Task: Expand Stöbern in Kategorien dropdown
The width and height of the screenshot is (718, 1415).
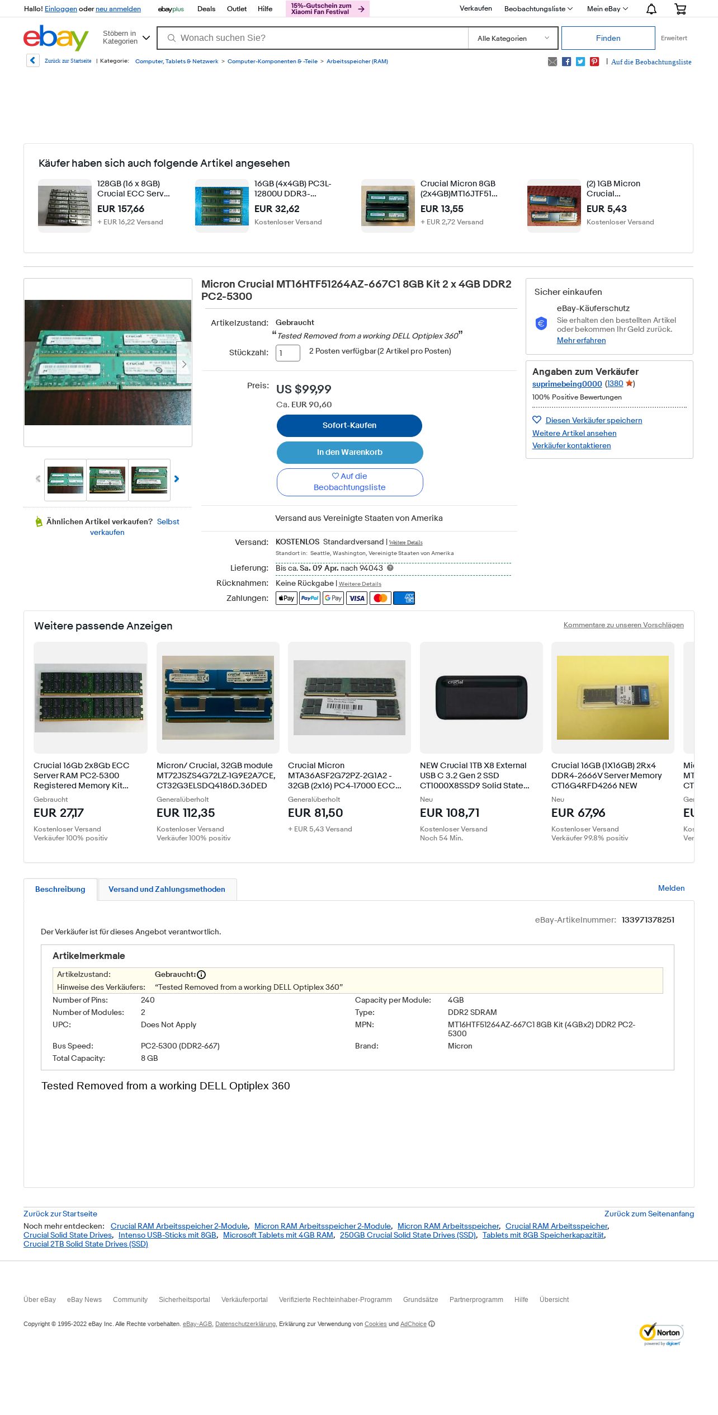Action: (x=126, y=37)
